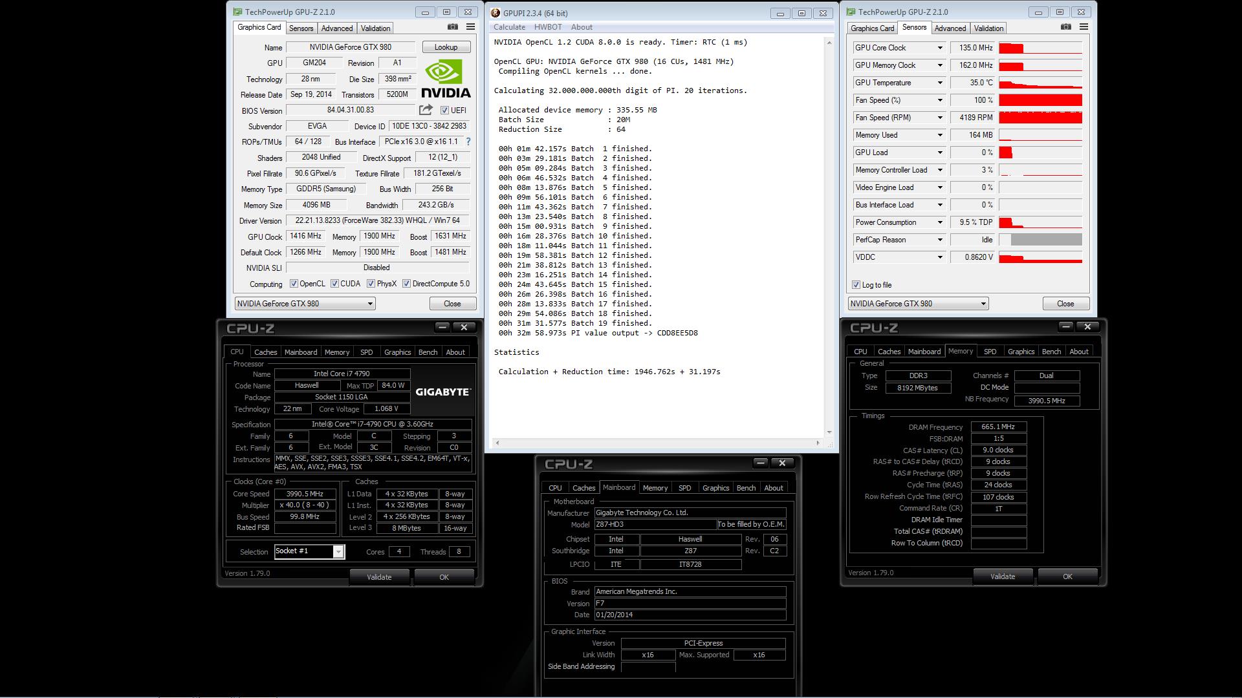Open hamburger menu in GPU-Z Sensors window
This screenshot has height=698, width=1242.
1084,27
